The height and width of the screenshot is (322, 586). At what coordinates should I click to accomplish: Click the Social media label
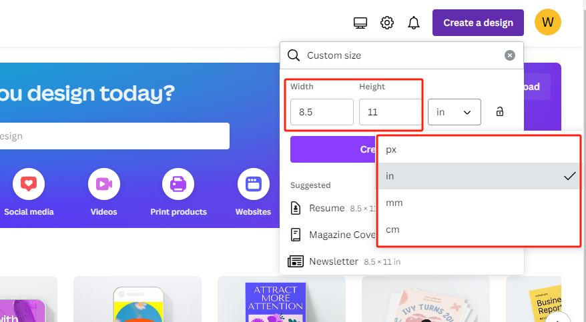coord(29,212)
